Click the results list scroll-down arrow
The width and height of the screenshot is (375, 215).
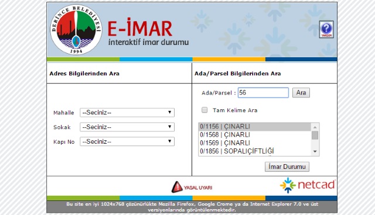click(x=315, y=151)
